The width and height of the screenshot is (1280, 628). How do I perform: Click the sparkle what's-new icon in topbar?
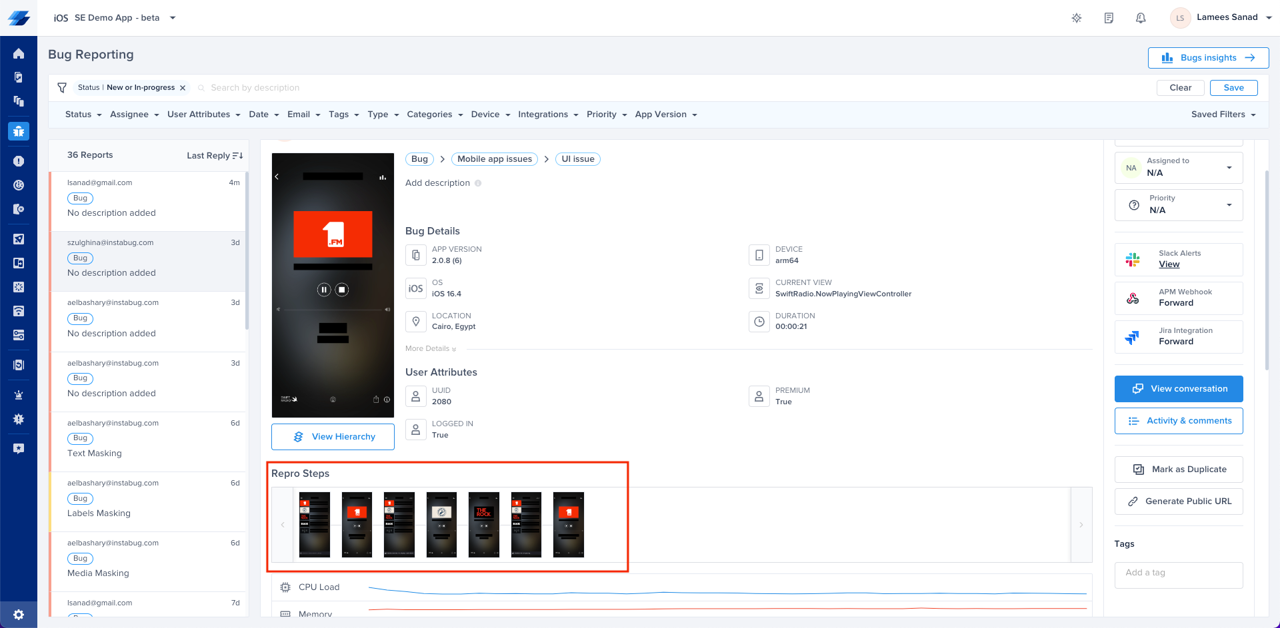pos(1077,18)
